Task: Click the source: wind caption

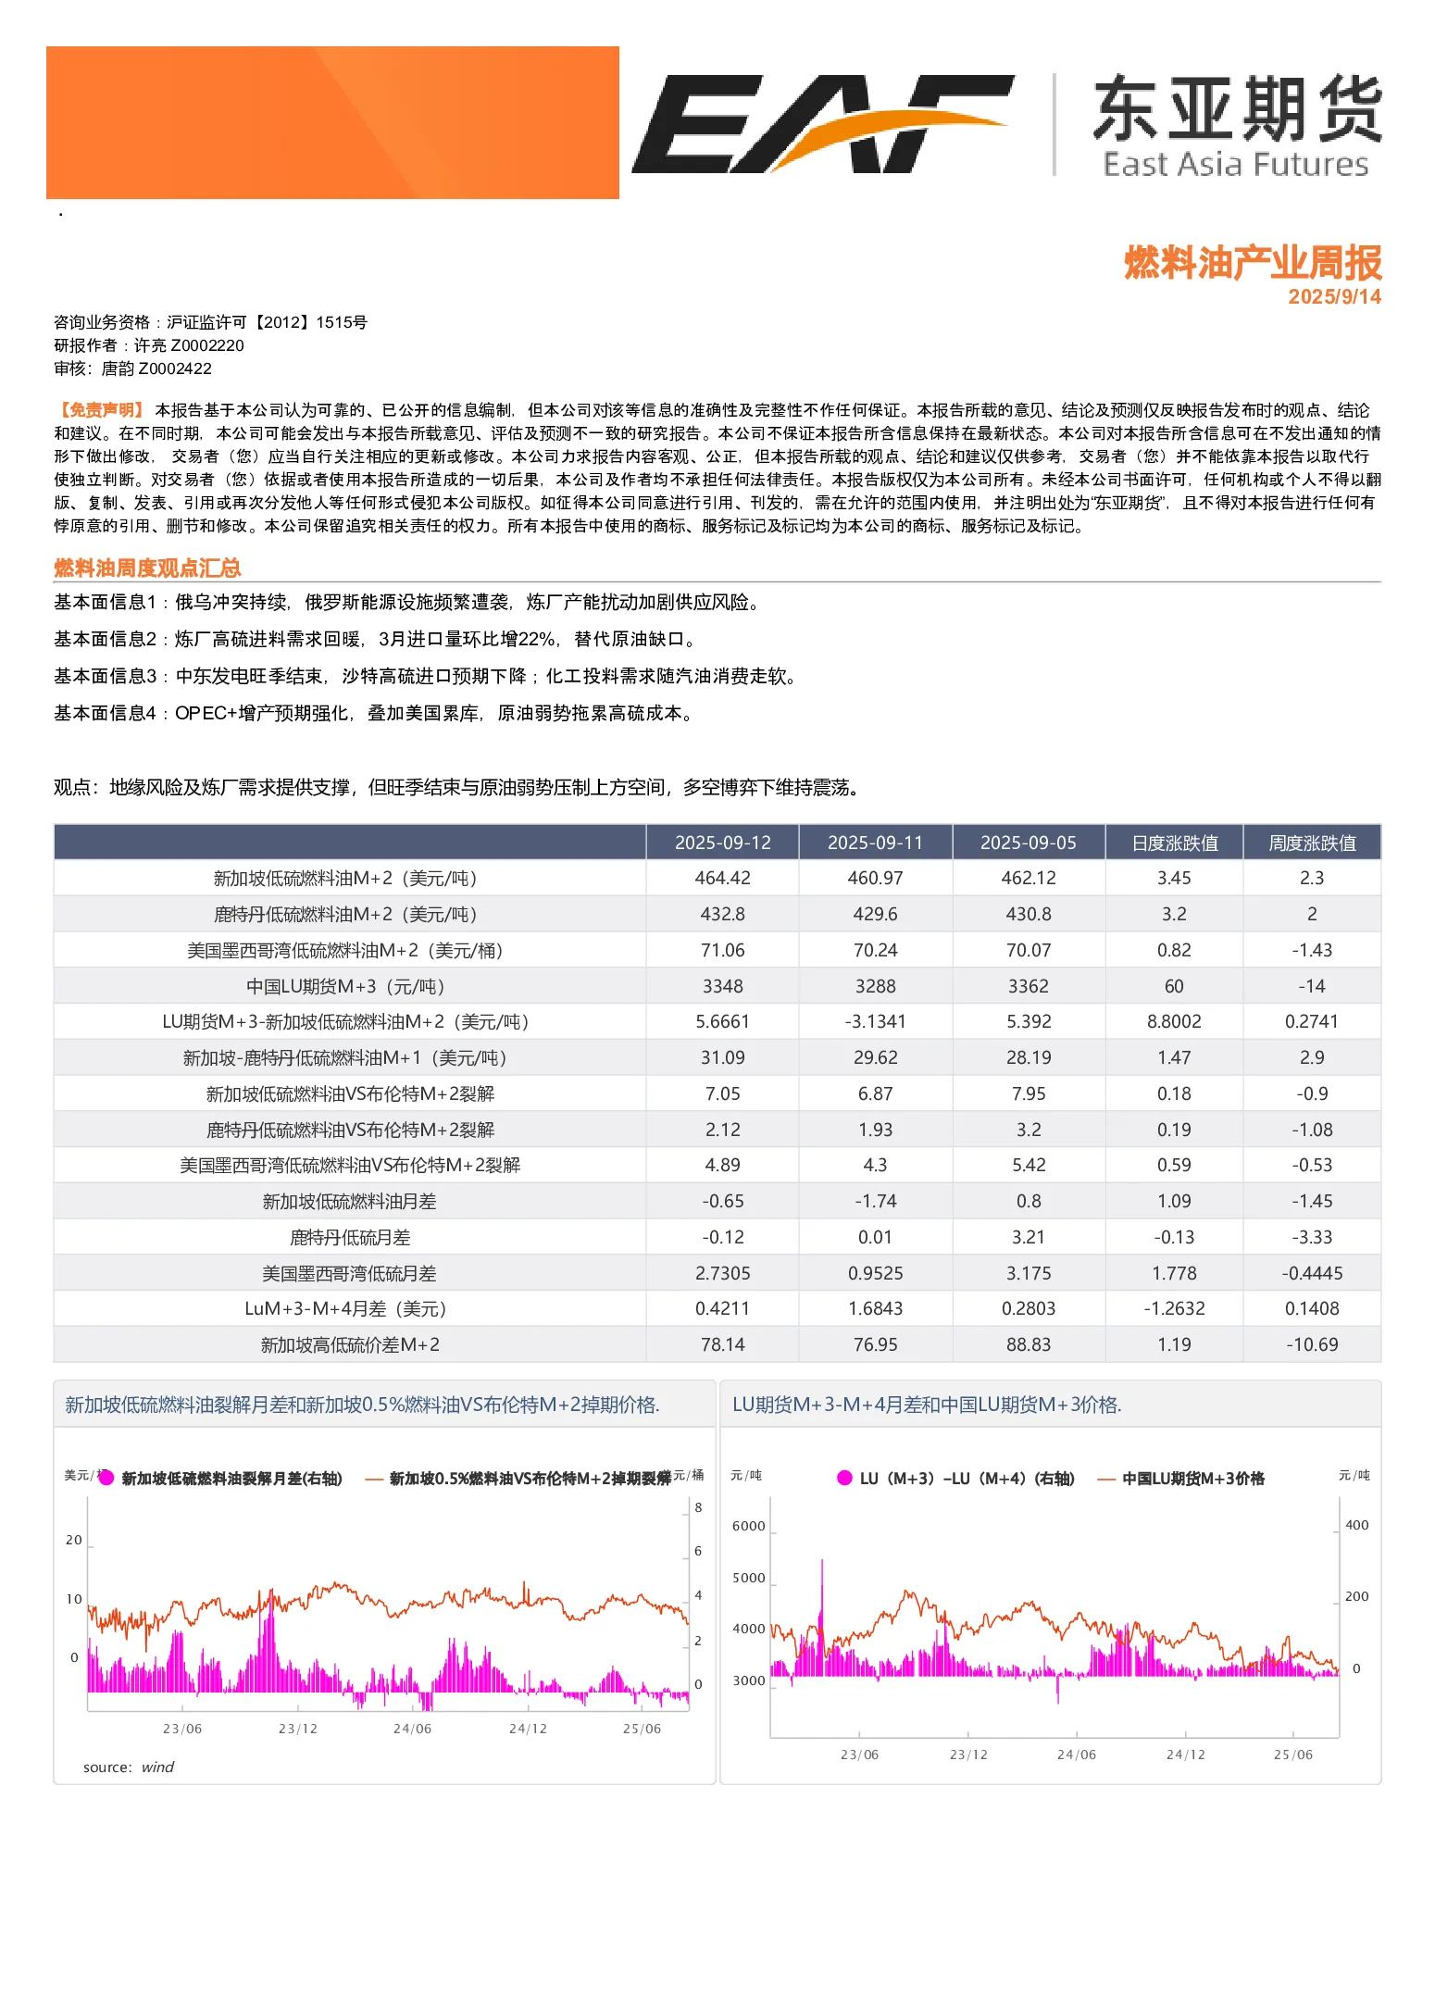Action: (129, 1767)
